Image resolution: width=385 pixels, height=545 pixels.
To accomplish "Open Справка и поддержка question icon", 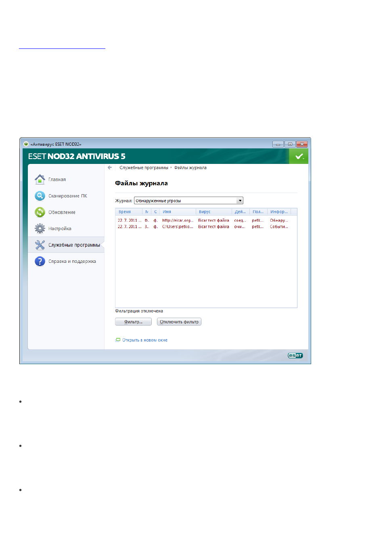I will pos(40,261).
